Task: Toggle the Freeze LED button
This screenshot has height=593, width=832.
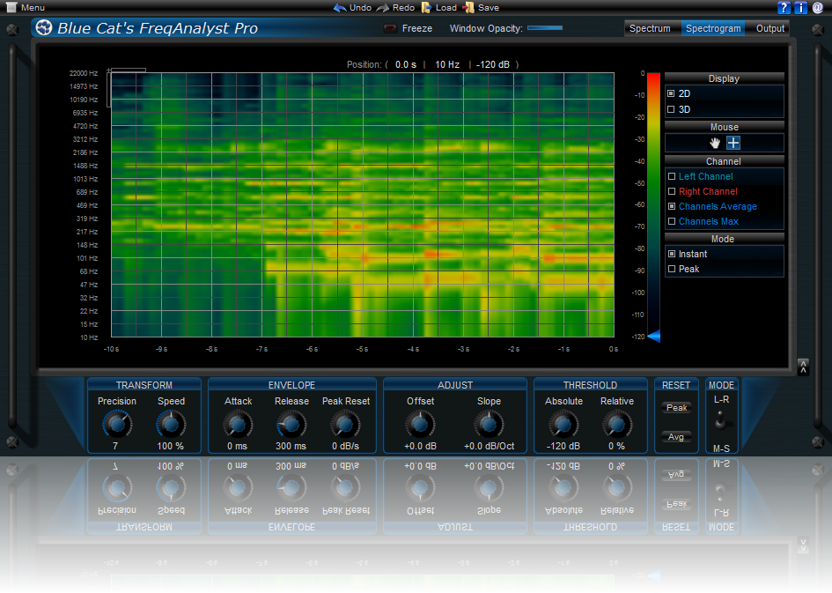Action: 390,29
